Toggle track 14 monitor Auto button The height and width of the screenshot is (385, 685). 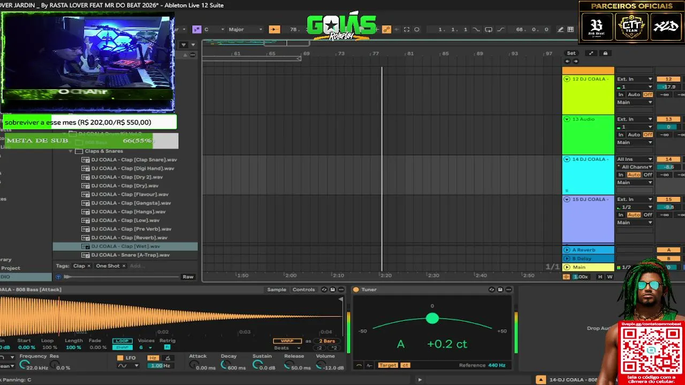634,175
